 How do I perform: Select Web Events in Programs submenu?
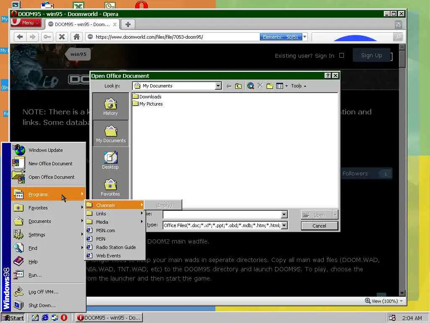point(115,256)
